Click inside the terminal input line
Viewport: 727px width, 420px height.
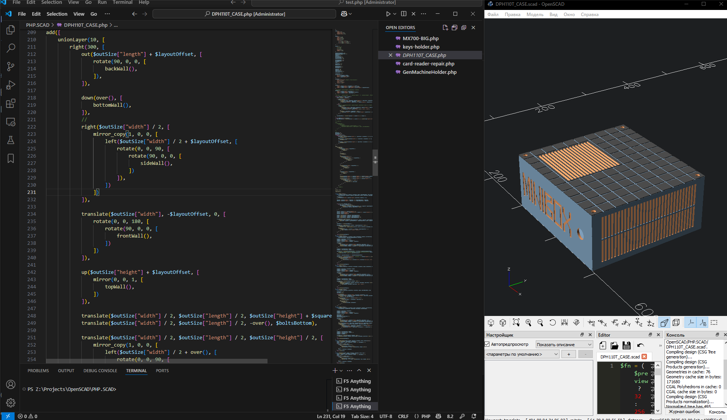click(x=153, y=389)
